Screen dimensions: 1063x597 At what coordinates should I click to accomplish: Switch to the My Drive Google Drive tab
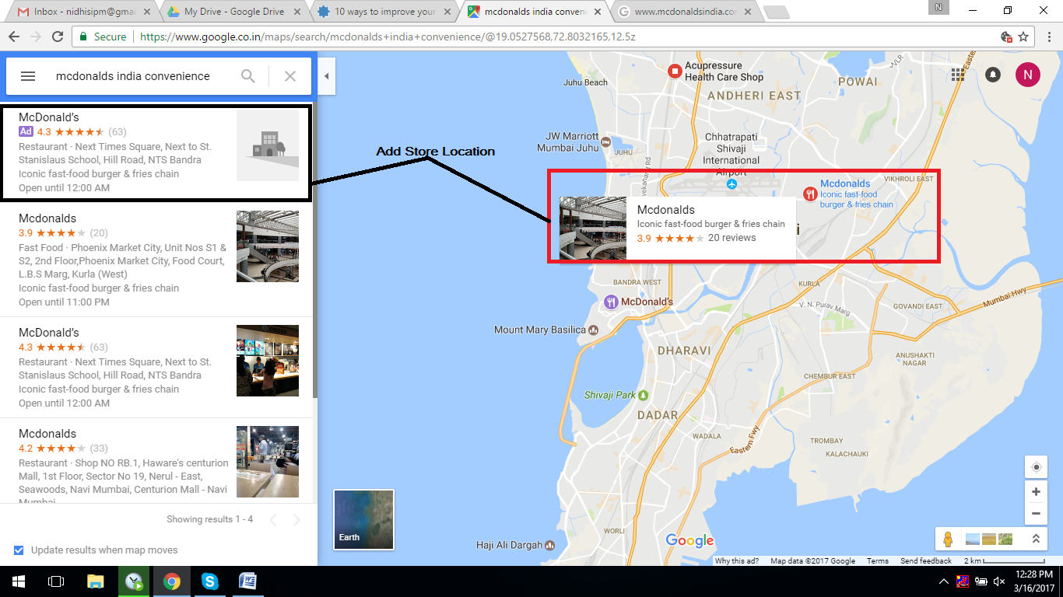coord(232,12)
